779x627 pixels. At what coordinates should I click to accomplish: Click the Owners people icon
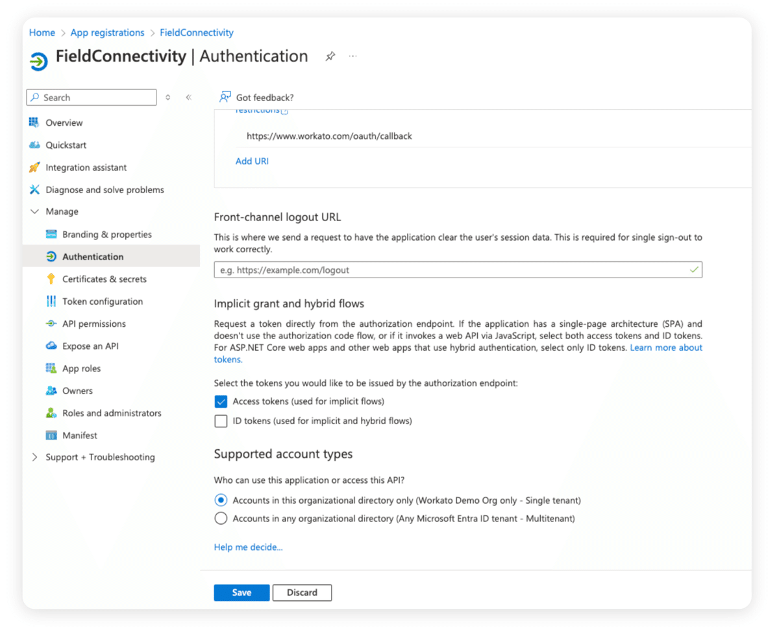[51, 390]
